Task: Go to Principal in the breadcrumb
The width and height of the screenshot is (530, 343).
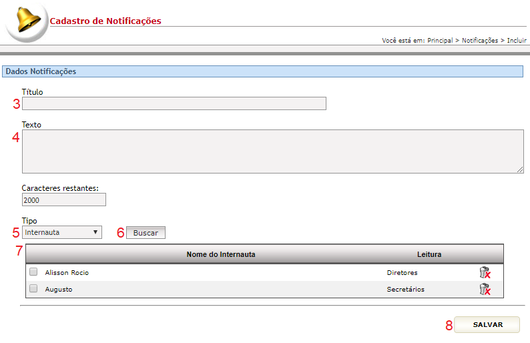Action: 440,40
